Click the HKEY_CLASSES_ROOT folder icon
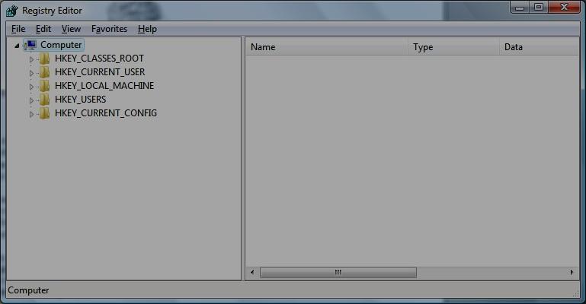This screenshot has height=304, width=586. click(x=45, y=59)
